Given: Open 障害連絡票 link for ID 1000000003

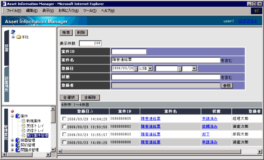Looking at the screenshot, I should pos(150,134).
